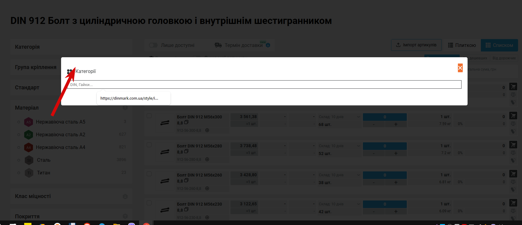522x225 pixels.
Task: Select 'Сталь' material radio button
Action: pos(19,160)
